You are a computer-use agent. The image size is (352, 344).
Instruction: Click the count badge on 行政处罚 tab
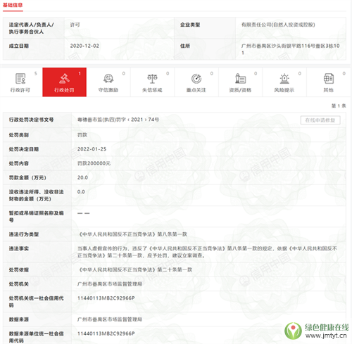tap(80, 74)
